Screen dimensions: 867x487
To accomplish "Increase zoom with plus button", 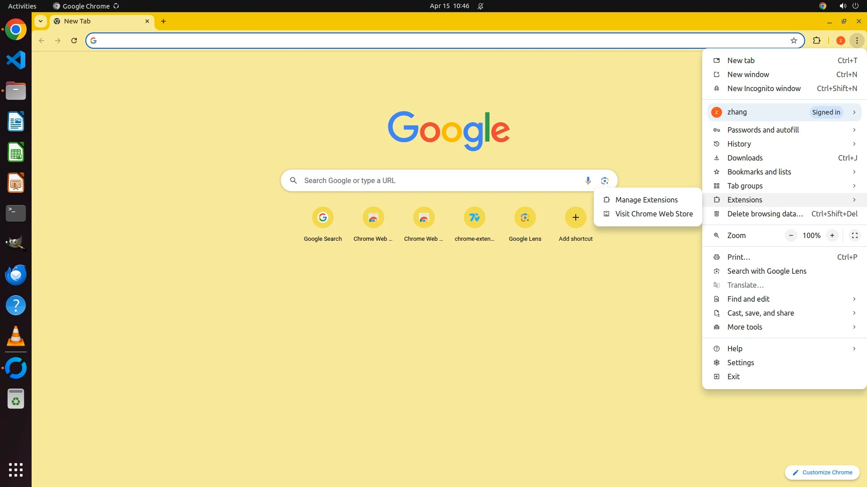I will 832,235.
